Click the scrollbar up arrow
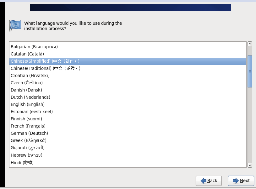The height and width of the screenshot is (189, 256). point(250,44)
